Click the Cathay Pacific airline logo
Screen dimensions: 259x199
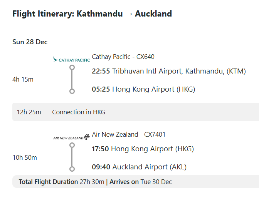(71, 60)
